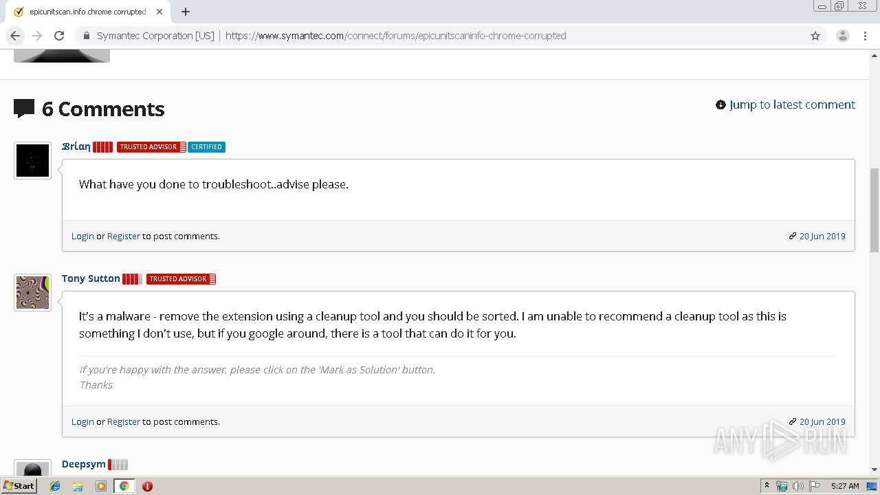Click Tony Sutton's Trusted Advisor badge
880x495 pixels.
pos(181,278)
